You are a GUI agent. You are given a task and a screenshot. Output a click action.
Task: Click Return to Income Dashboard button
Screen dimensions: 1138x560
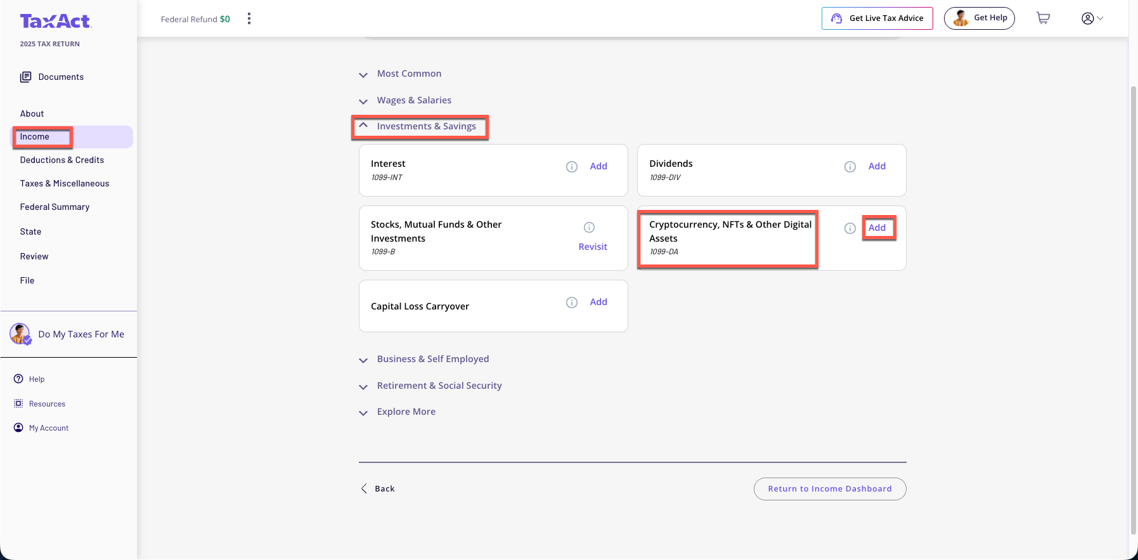point(829,489)
